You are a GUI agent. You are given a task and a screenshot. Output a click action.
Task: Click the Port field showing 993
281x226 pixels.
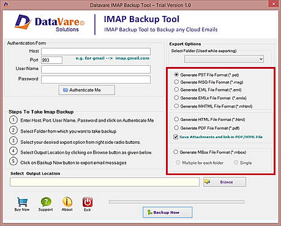point(52,60)
